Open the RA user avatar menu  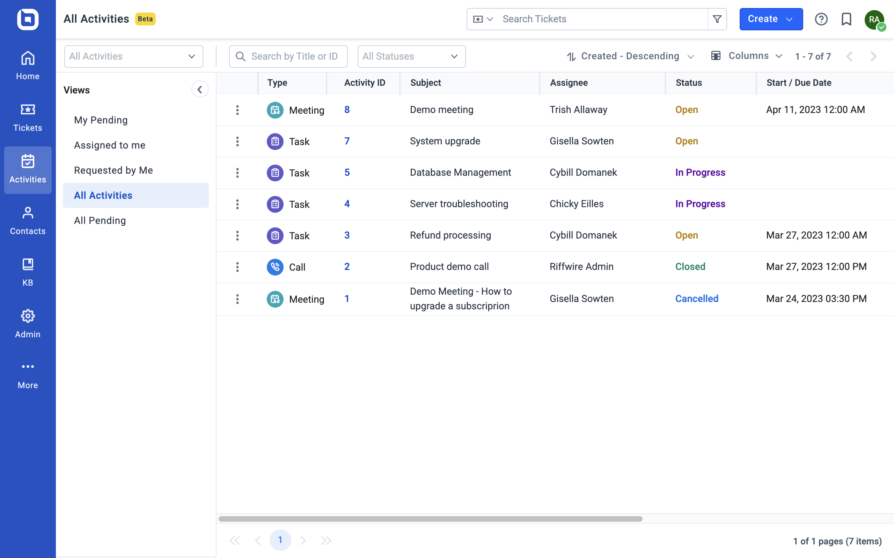pos(874,20)
